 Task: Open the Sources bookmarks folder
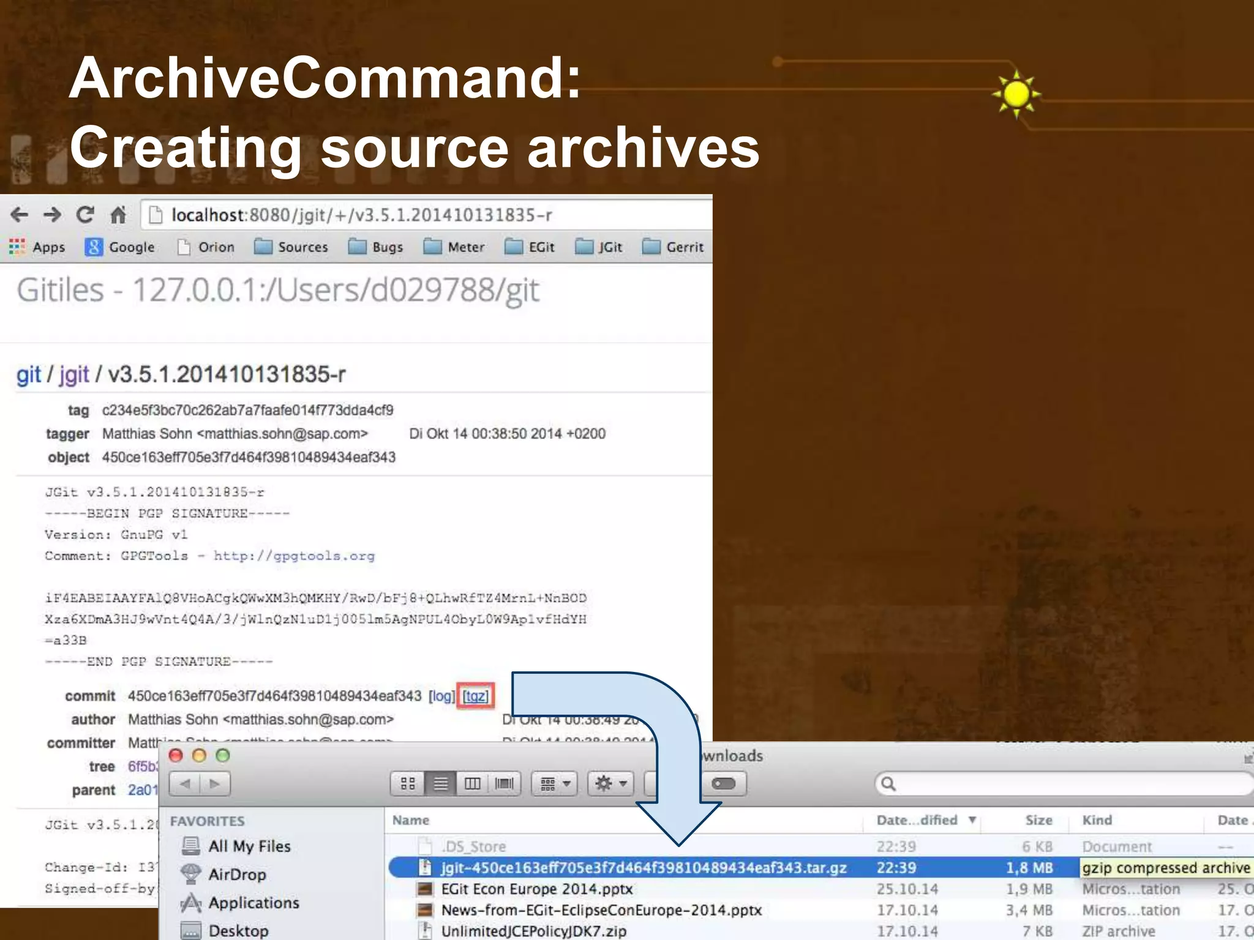[291, 247]
